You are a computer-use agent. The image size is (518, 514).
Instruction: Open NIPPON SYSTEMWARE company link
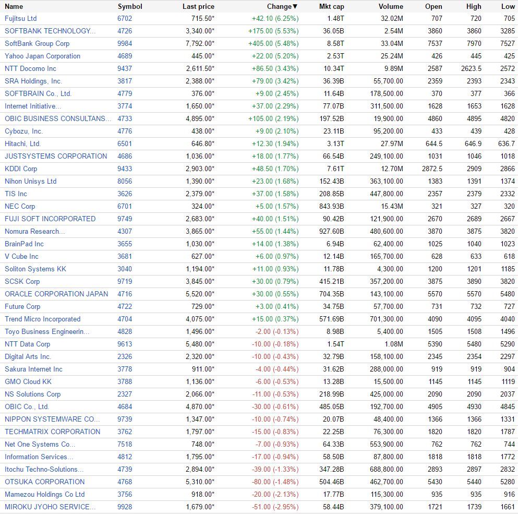click(x=52, y=420)
